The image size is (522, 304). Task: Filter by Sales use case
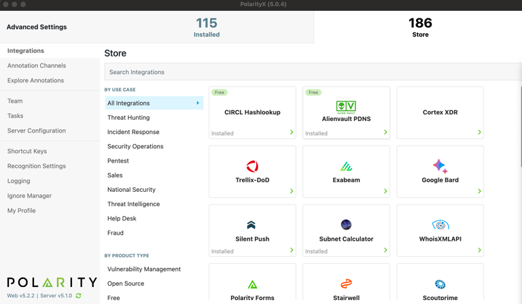(115, 175)
